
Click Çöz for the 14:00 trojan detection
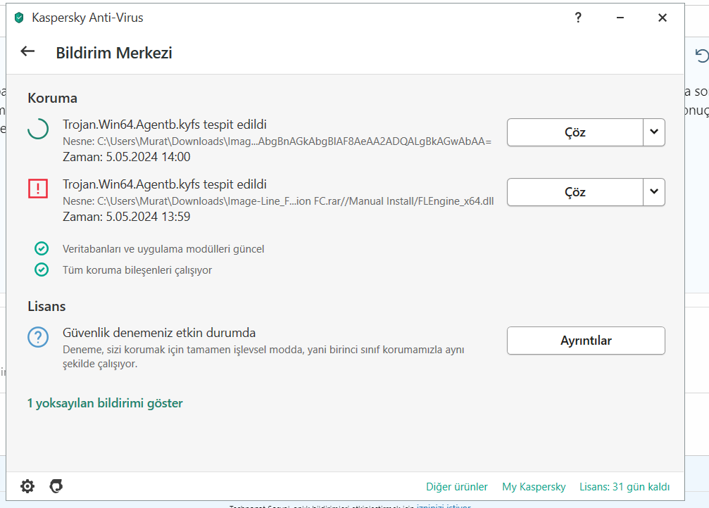pos(575,132)
